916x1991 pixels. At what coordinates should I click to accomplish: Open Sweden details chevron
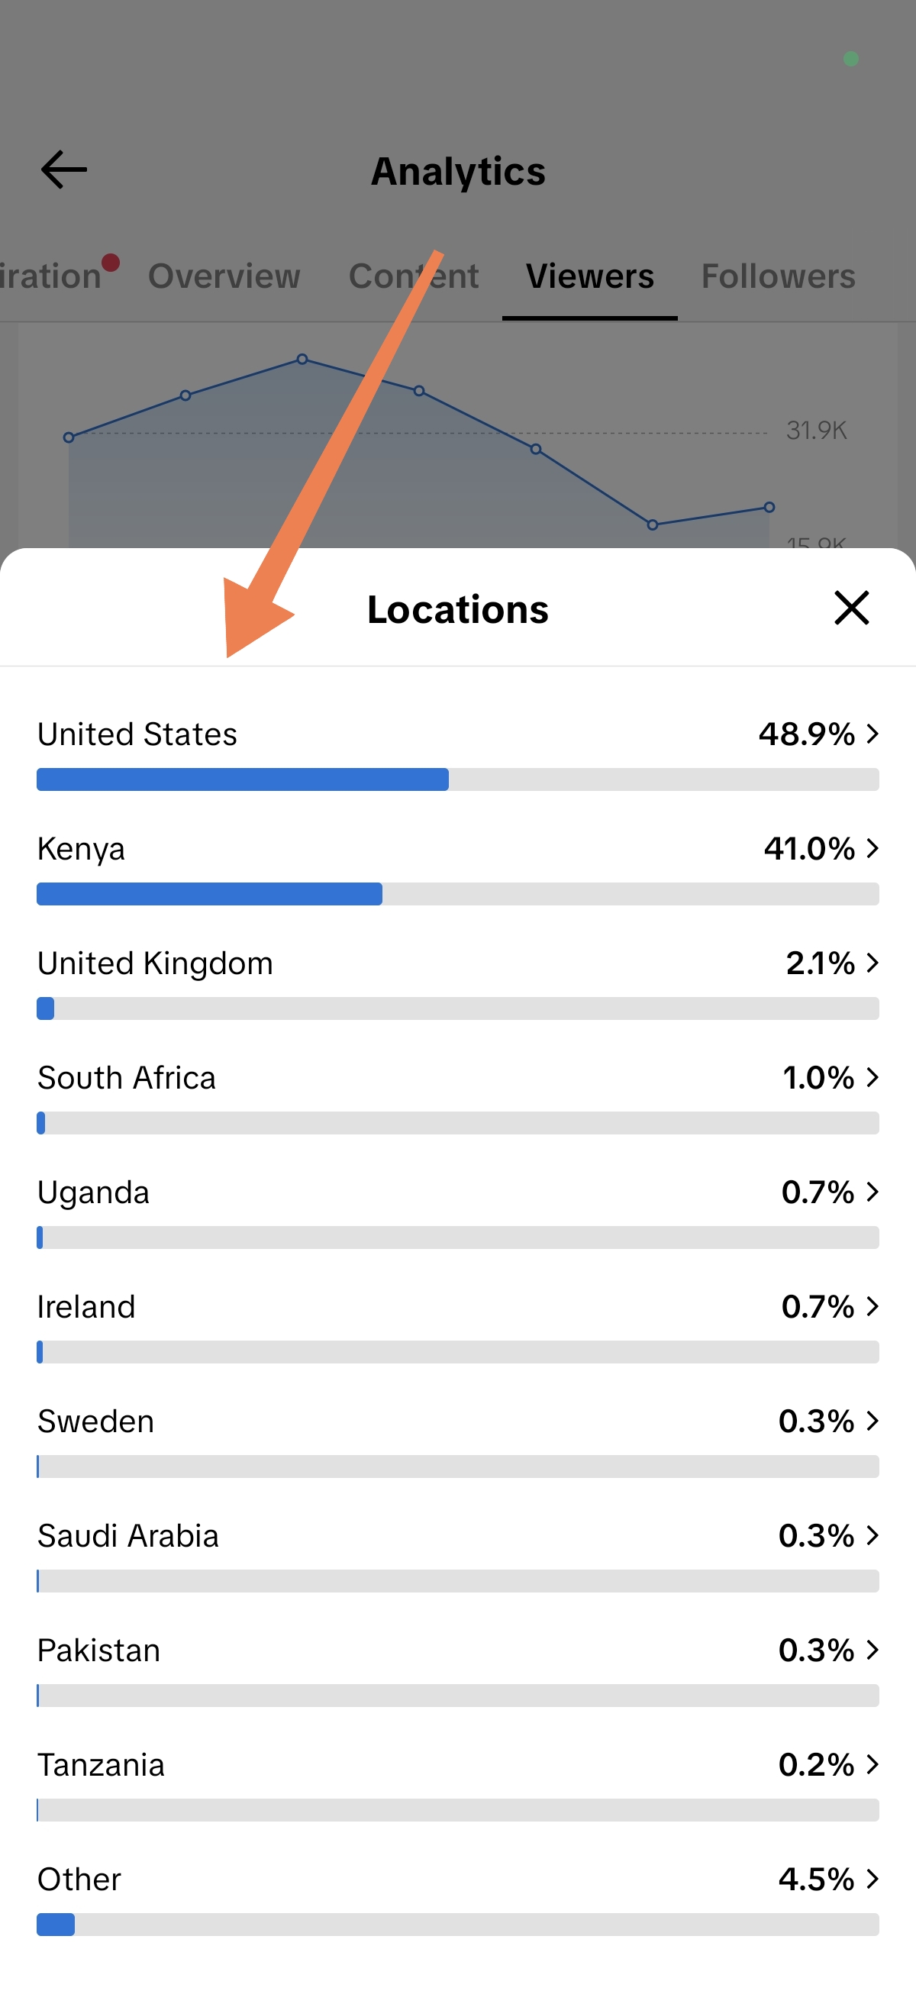coord(872,1421)
